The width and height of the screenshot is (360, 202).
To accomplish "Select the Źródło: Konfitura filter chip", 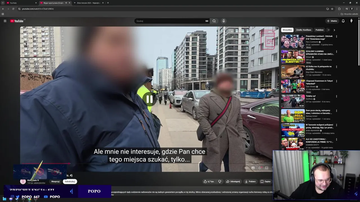I will (x=303, y=30).
